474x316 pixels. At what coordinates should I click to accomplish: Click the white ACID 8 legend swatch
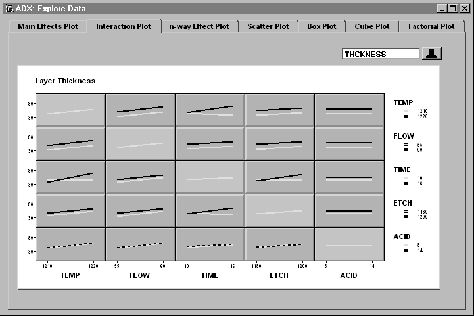(406, 245)
